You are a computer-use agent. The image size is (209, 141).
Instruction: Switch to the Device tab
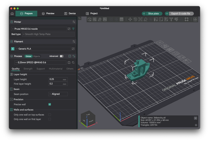point(70,13)
